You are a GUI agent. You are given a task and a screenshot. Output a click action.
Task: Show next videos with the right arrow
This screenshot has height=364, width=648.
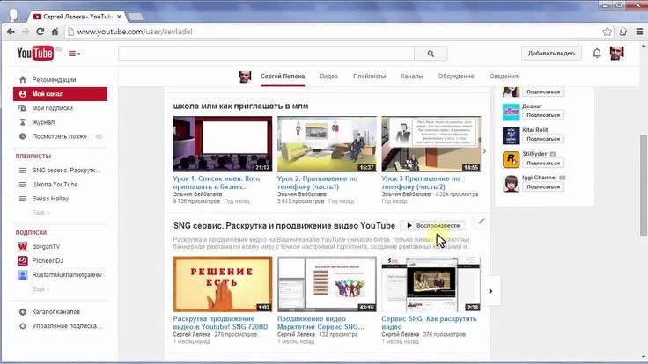(x=490, y=291)
